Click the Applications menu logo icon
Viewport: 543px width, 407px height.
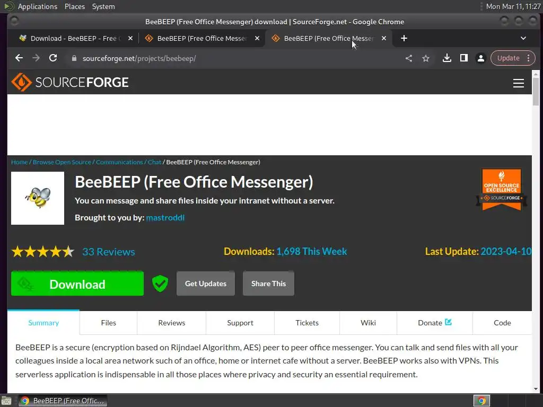coord(8,6)
